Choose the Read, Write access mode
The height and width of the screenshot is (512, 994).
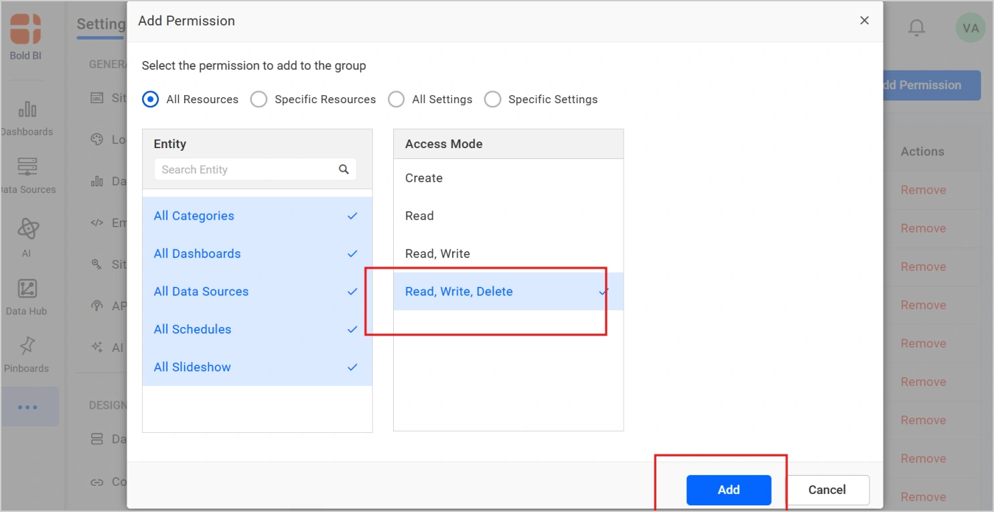point(508,253)
